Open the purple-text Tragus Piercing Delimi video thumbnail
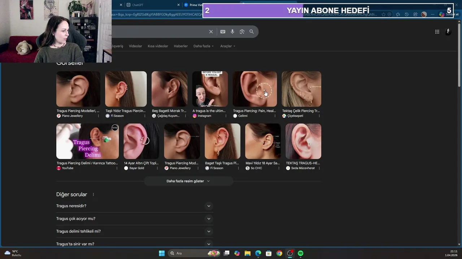This screenshot has height=259, width=462. click(87, 141)
